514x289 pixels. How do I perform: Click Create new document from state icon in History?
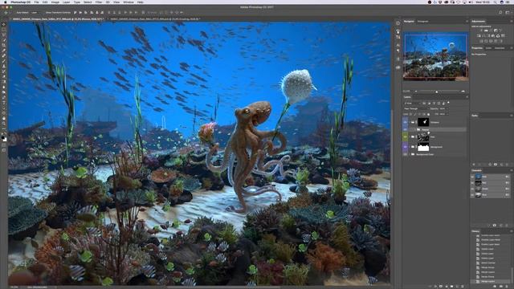(495, 286)
